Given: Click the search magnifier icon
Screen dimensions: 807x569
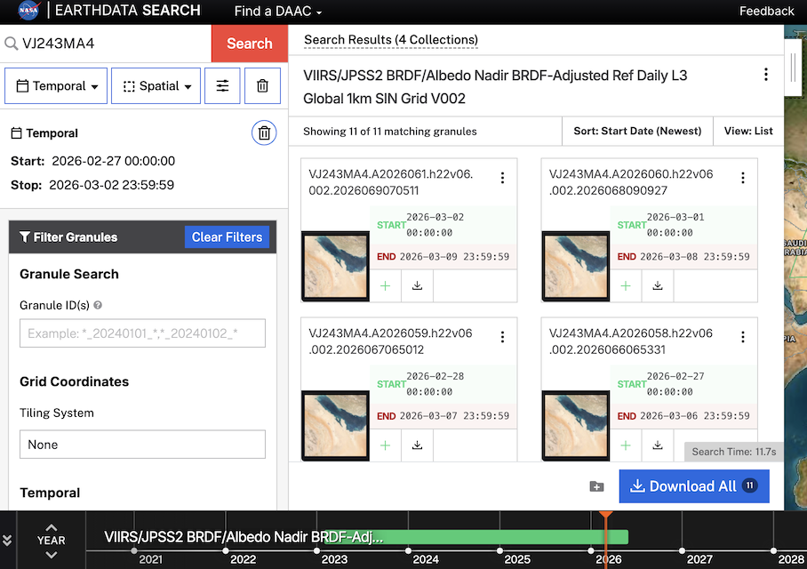Looking at the screenshot, I should tap(12, 44).
